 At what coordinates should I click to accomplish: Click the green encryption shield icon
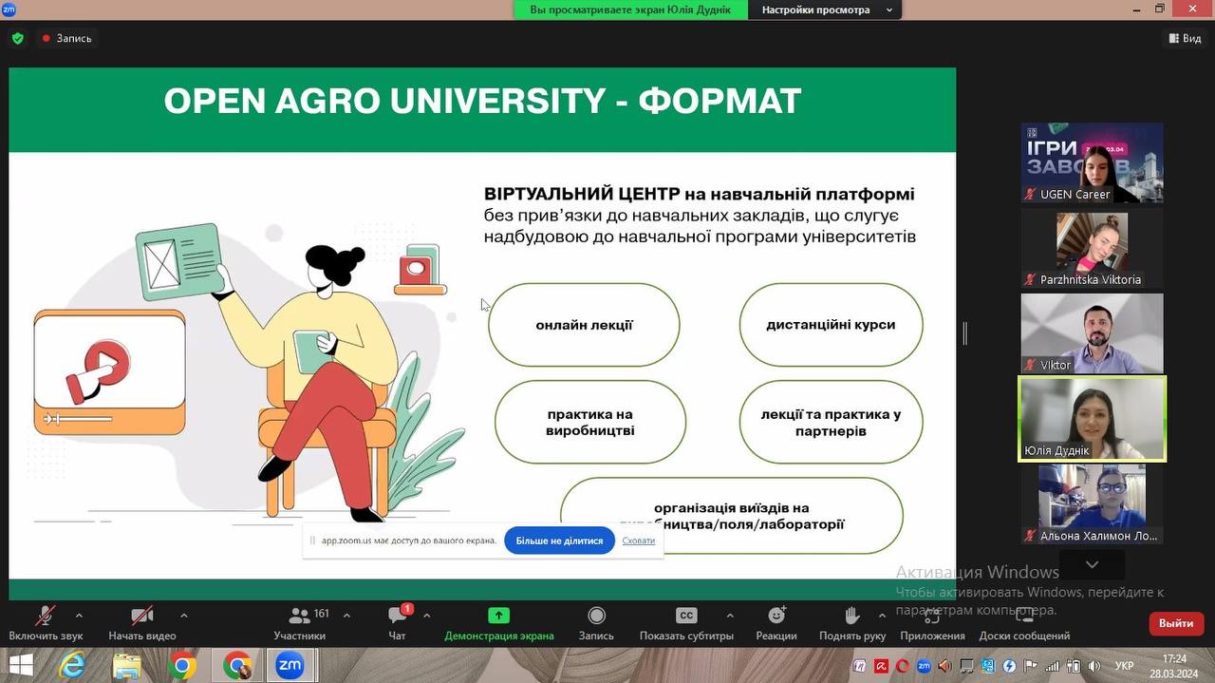17,39
